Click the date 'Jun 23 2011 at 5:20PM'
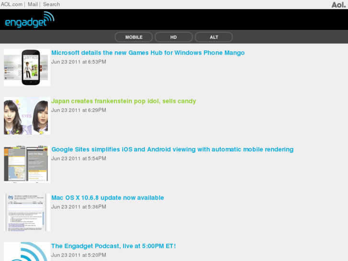348x261 pixels. click(79, 255)
